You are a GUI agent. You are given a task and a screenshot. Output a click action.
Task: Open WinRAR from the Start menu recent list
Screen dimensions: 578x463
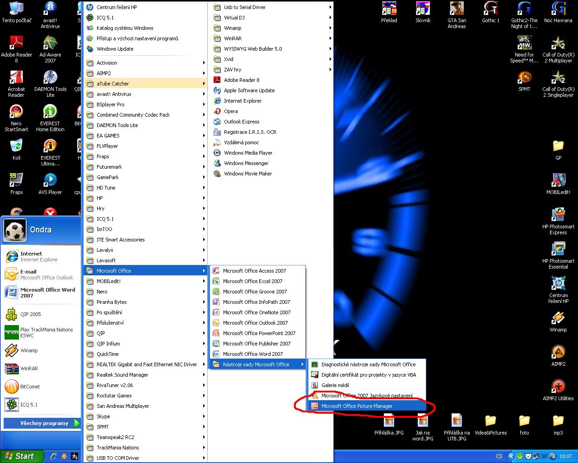pyautogui.click(x=41, y=369)
